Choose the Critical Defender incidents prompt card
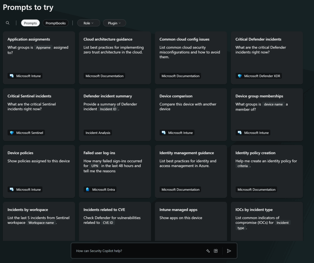 [267, 58]
